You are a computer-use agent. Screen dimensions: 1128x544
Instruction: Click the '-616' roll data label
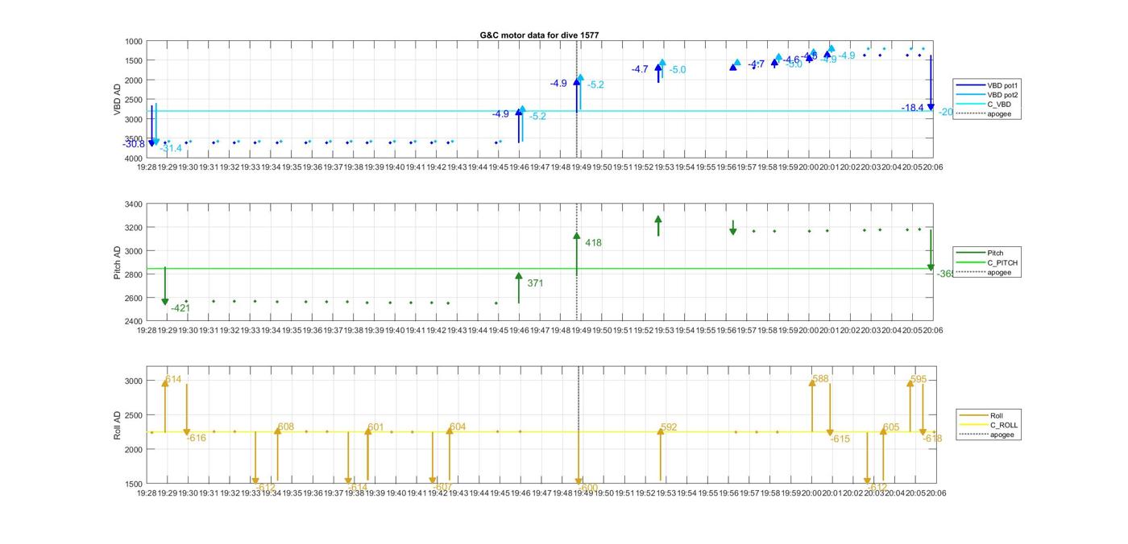click(x=197, y=438)
